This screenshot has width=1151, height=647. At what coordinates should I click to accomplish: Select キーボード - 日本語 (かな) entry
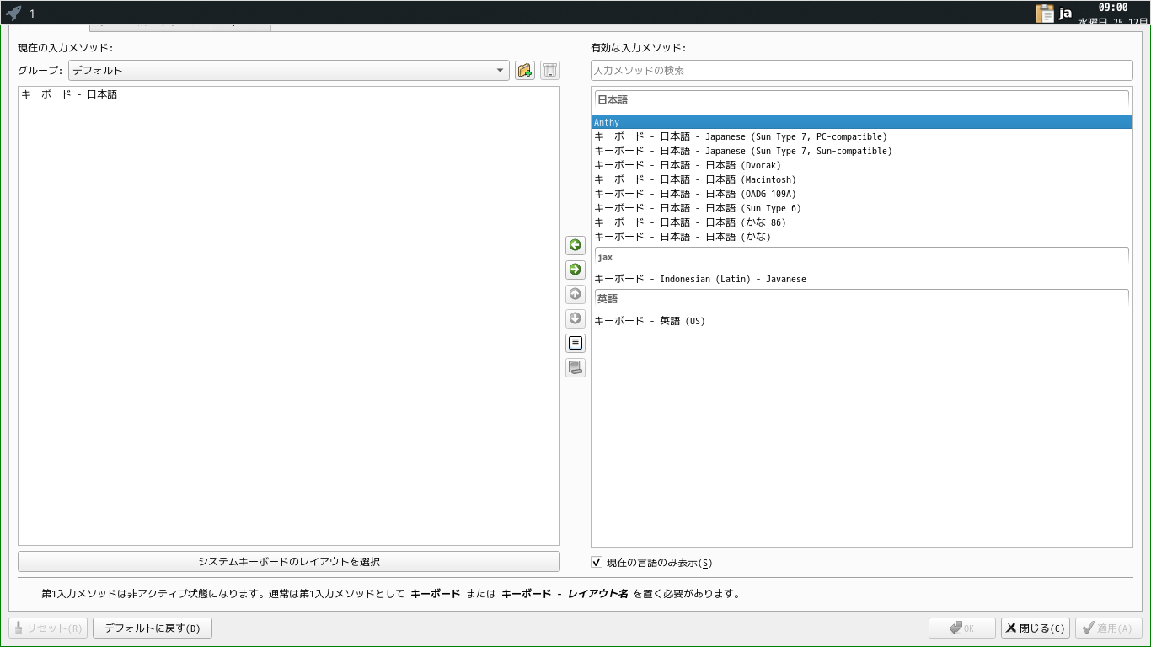861,237
